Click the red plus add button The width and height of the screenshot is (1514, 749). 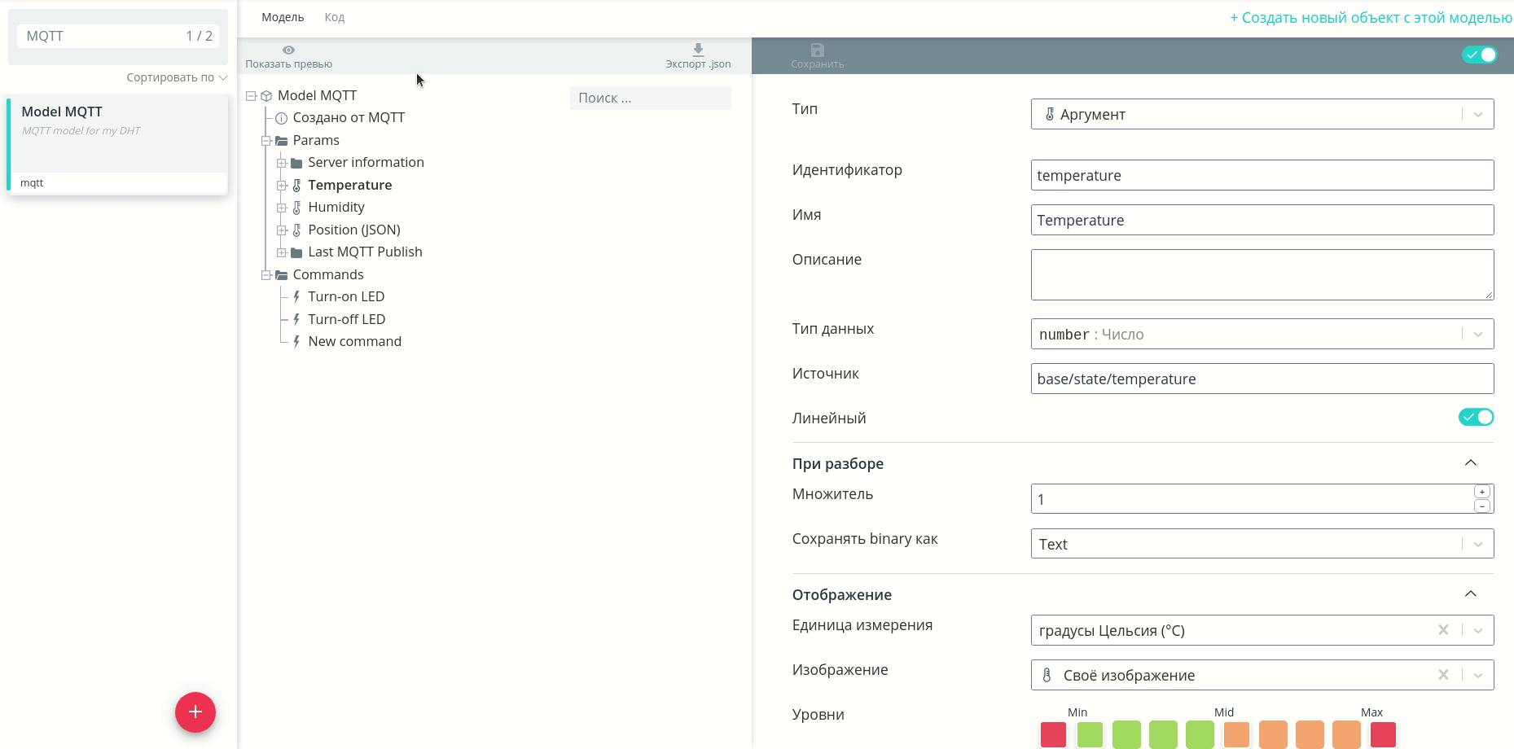click(x=195, y=712)
